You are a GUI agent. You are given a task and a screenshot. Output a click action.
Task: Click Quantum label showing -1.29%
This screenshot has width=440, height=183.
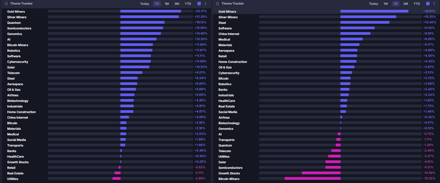click(x=225, y=145)
